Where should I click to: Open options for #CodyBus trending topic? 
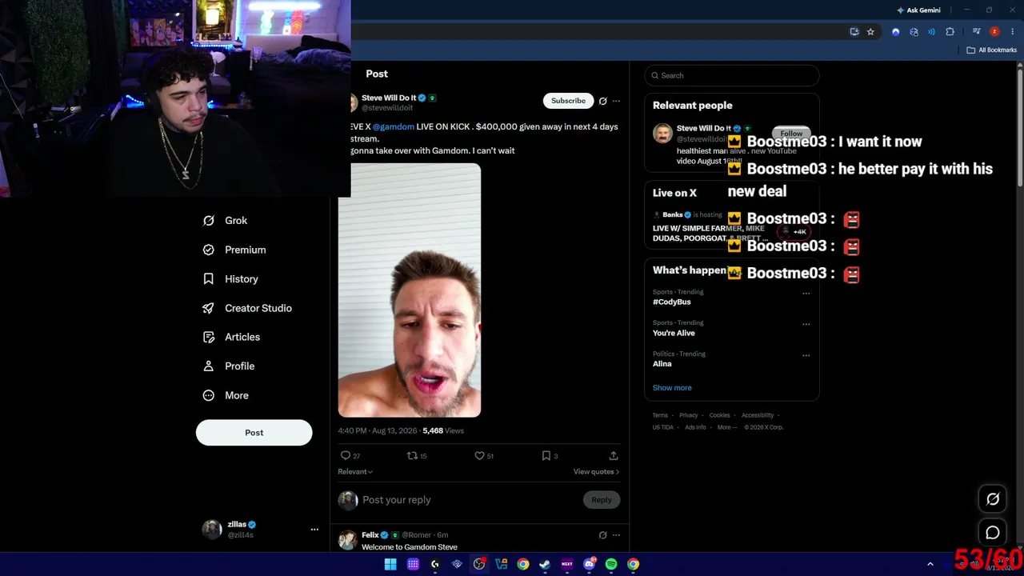coord(806,294)
